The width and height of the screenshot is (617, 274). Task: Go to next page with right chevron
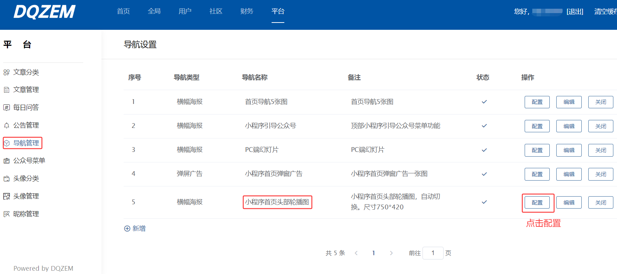click(391, 253)
